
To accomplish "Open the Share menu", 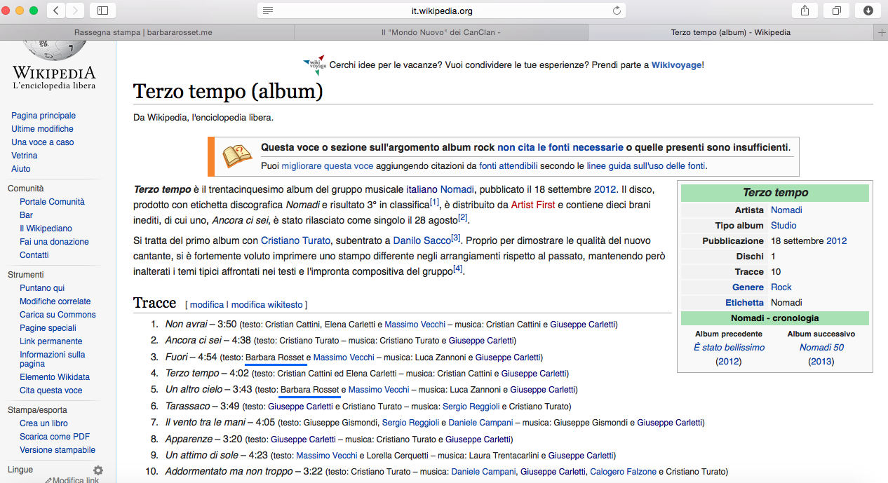I will pos(805,11).
